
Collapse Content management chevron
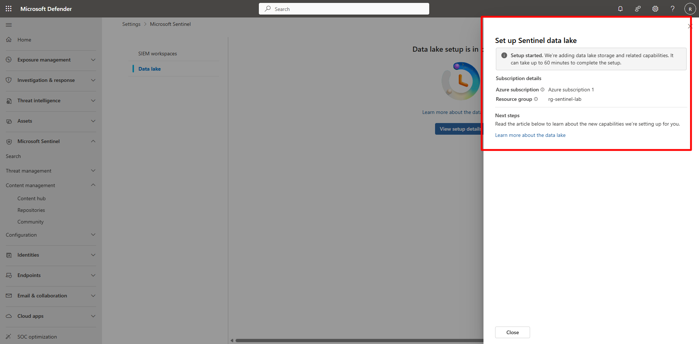point(93,185)
